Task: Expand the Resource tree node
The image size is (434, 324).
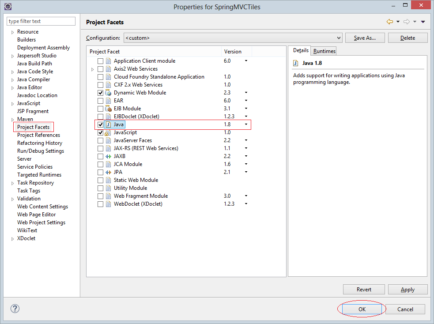Action: (12, 32)
